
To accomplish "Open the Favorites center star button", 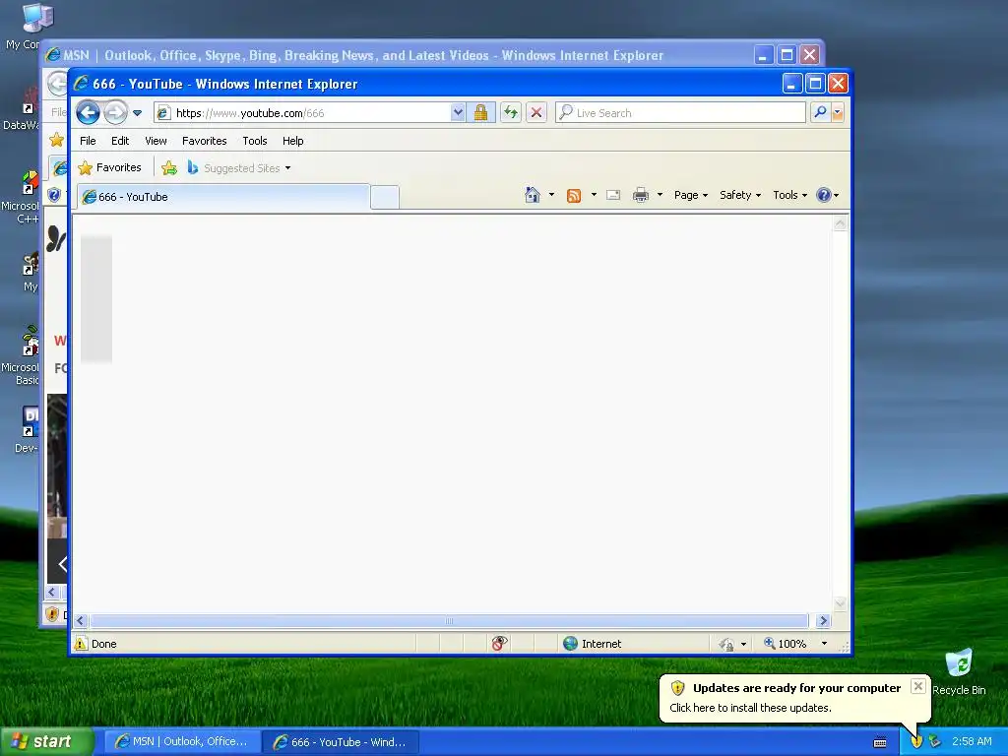I will click(109, 167).
